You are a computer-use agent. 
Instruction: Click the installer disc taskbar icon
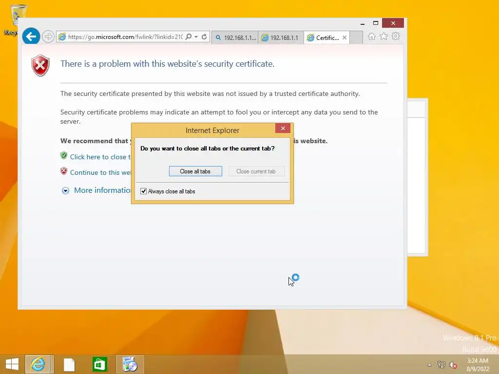click(130, 364)
